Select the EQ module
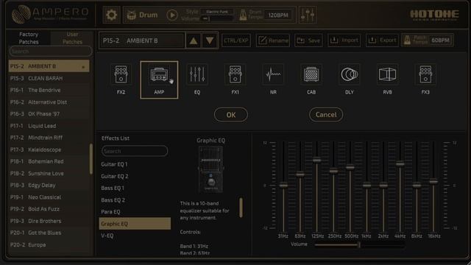Viewport: 471px width, 265px height. (197, 79)
